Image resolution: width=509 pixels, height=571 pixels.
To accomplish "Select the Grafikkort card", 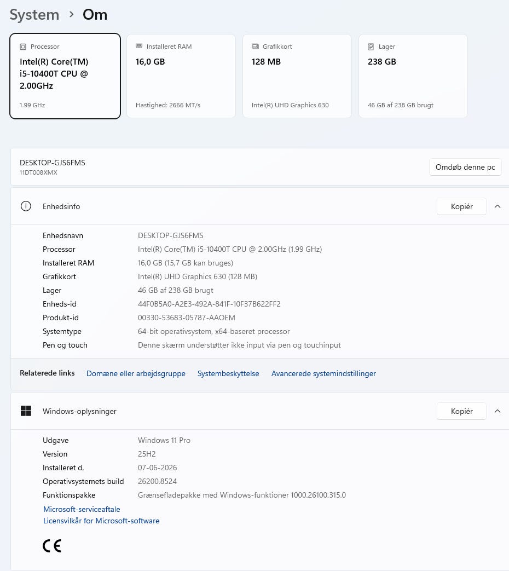I will point(297,76).
